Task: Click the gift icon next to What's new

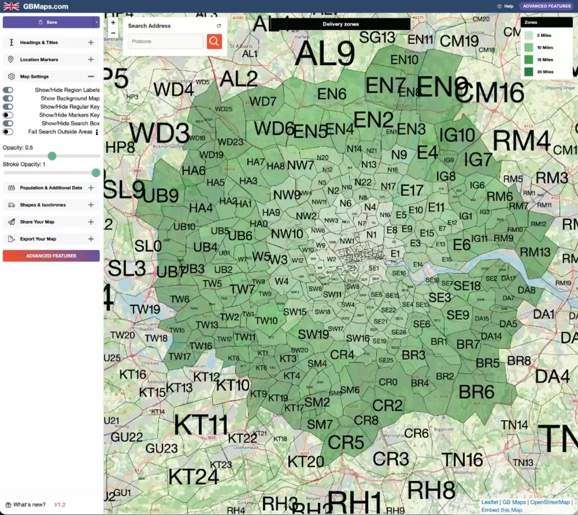Action: pyautogui.click(x=8, y=505)
